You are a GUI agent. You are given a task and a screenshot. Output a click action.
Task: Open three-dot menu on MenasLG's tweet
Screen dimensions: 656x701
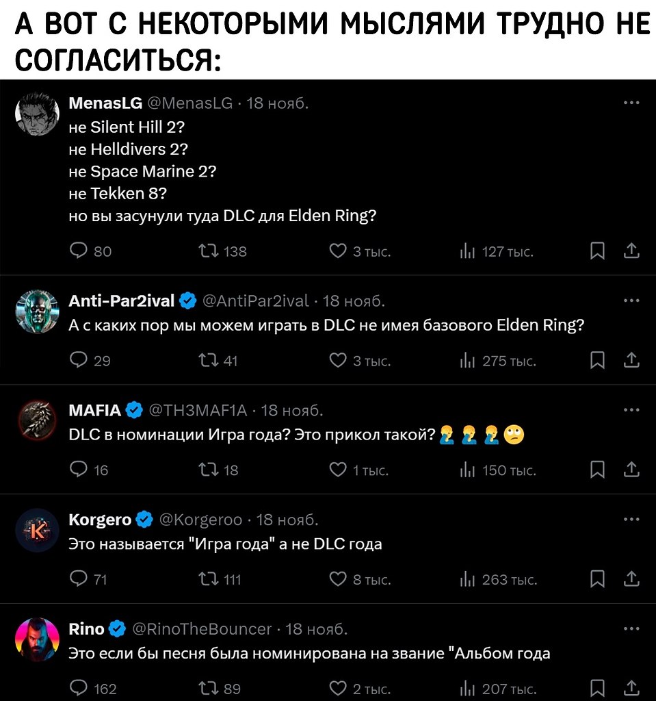coord(631,103)
